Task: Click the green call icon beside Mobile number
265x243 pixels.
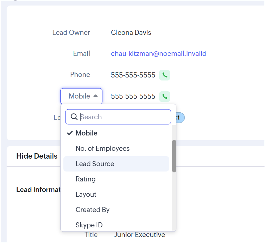Action: [x=165, y=96]
